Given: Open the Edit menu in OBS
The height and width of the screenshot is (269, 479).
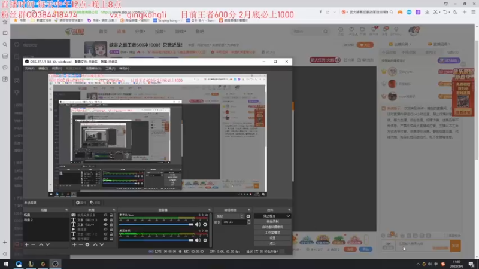Looking at the screenshot, I should pyautogui.click(x=43, y=69).
